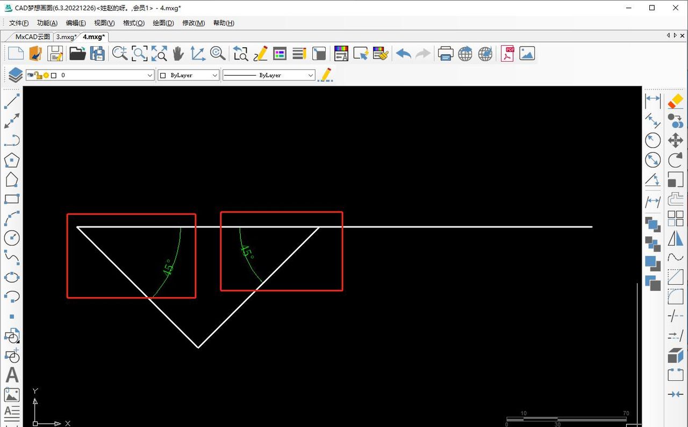Select the Zoom Realtime magnifier tool

coord(218,54)
